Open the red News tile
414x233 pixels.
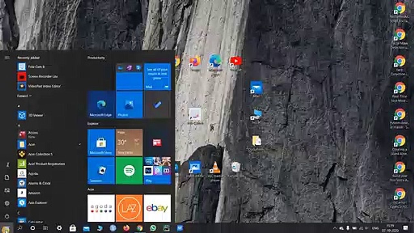[157, 142]
